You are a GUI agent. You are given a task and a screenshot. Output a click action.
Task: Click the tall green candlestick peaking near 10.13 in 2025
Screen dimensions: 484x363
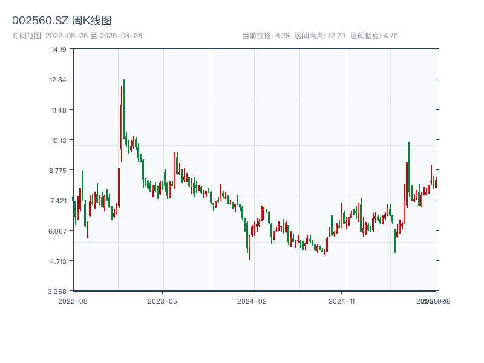[410, 168]
